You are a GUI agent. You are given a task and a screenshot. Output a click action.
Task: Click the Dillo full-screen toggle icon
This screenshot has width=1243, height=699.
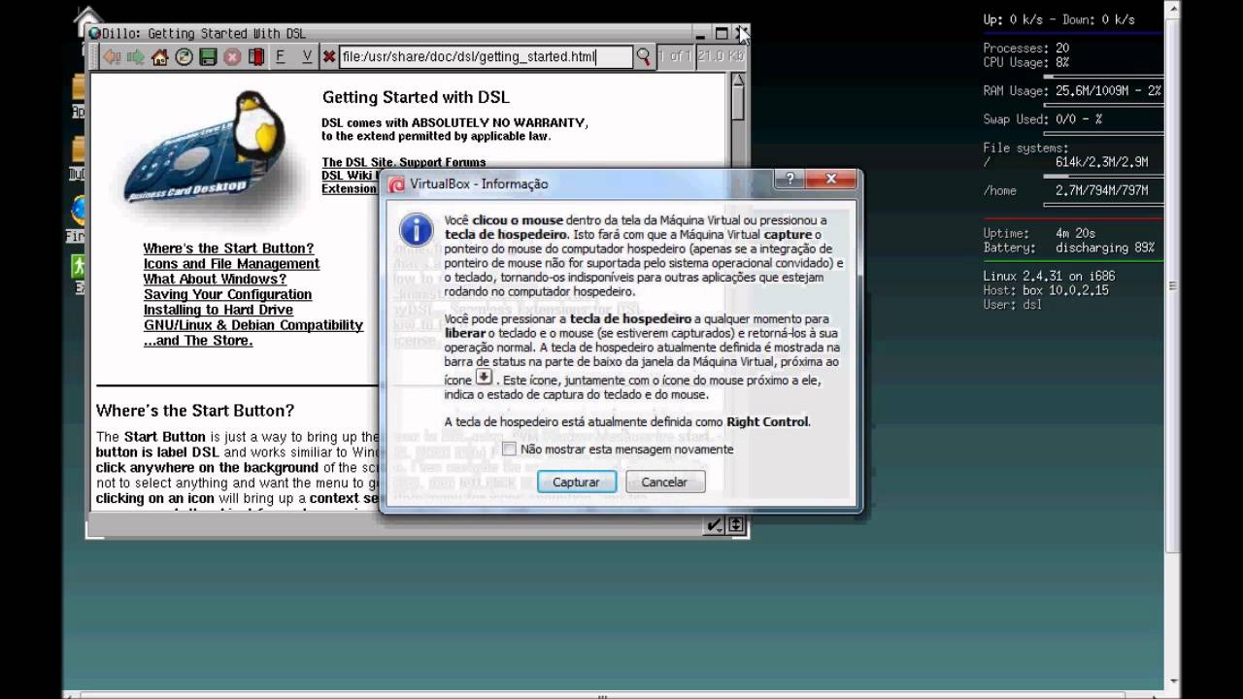735,525
